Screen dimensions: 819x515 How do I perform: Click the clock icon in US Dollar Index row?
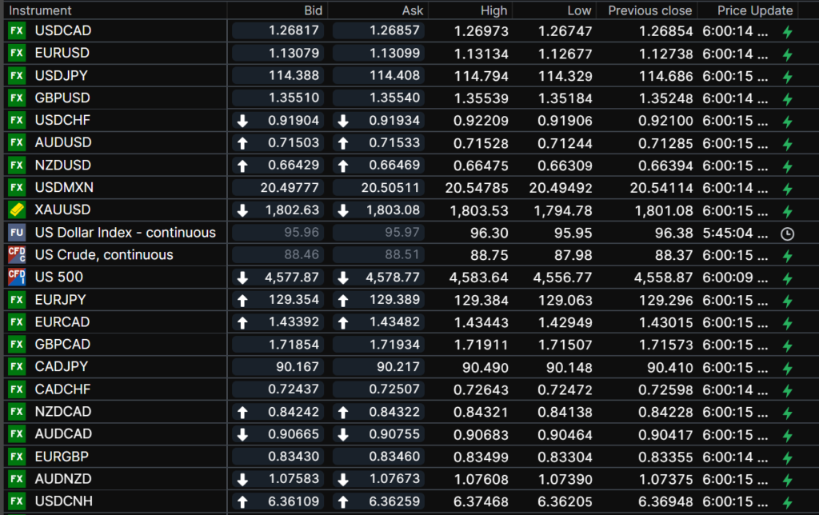[787, 234]
